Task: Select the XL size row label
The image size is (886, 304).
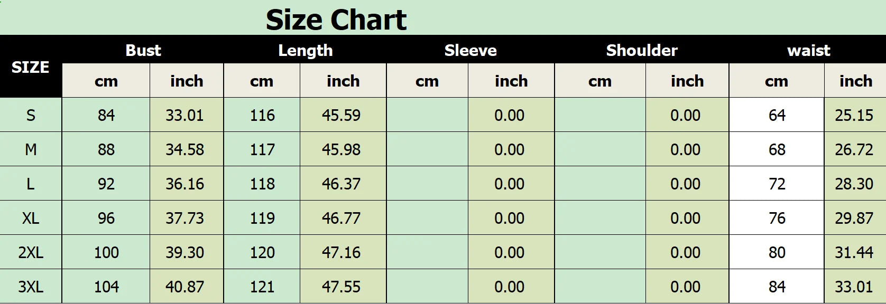Action: click(31, 218)
